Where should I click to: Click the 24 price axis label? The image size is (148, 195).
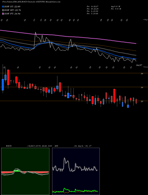pos(142,87)
